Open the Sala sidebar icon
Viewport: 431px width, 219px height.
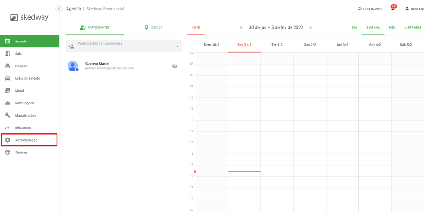[x=8, y=54]
